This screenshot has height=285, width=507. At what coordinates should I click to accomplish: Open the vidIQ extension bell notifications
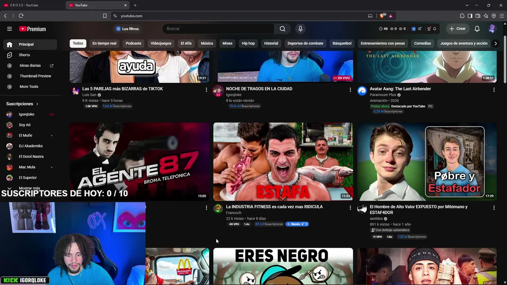pyautogui.click(x=435, y=29)
